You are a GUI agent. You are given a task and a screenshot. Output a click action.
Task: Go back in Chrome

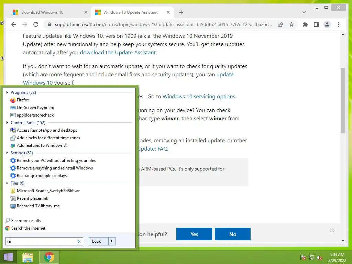click(14, 24)
